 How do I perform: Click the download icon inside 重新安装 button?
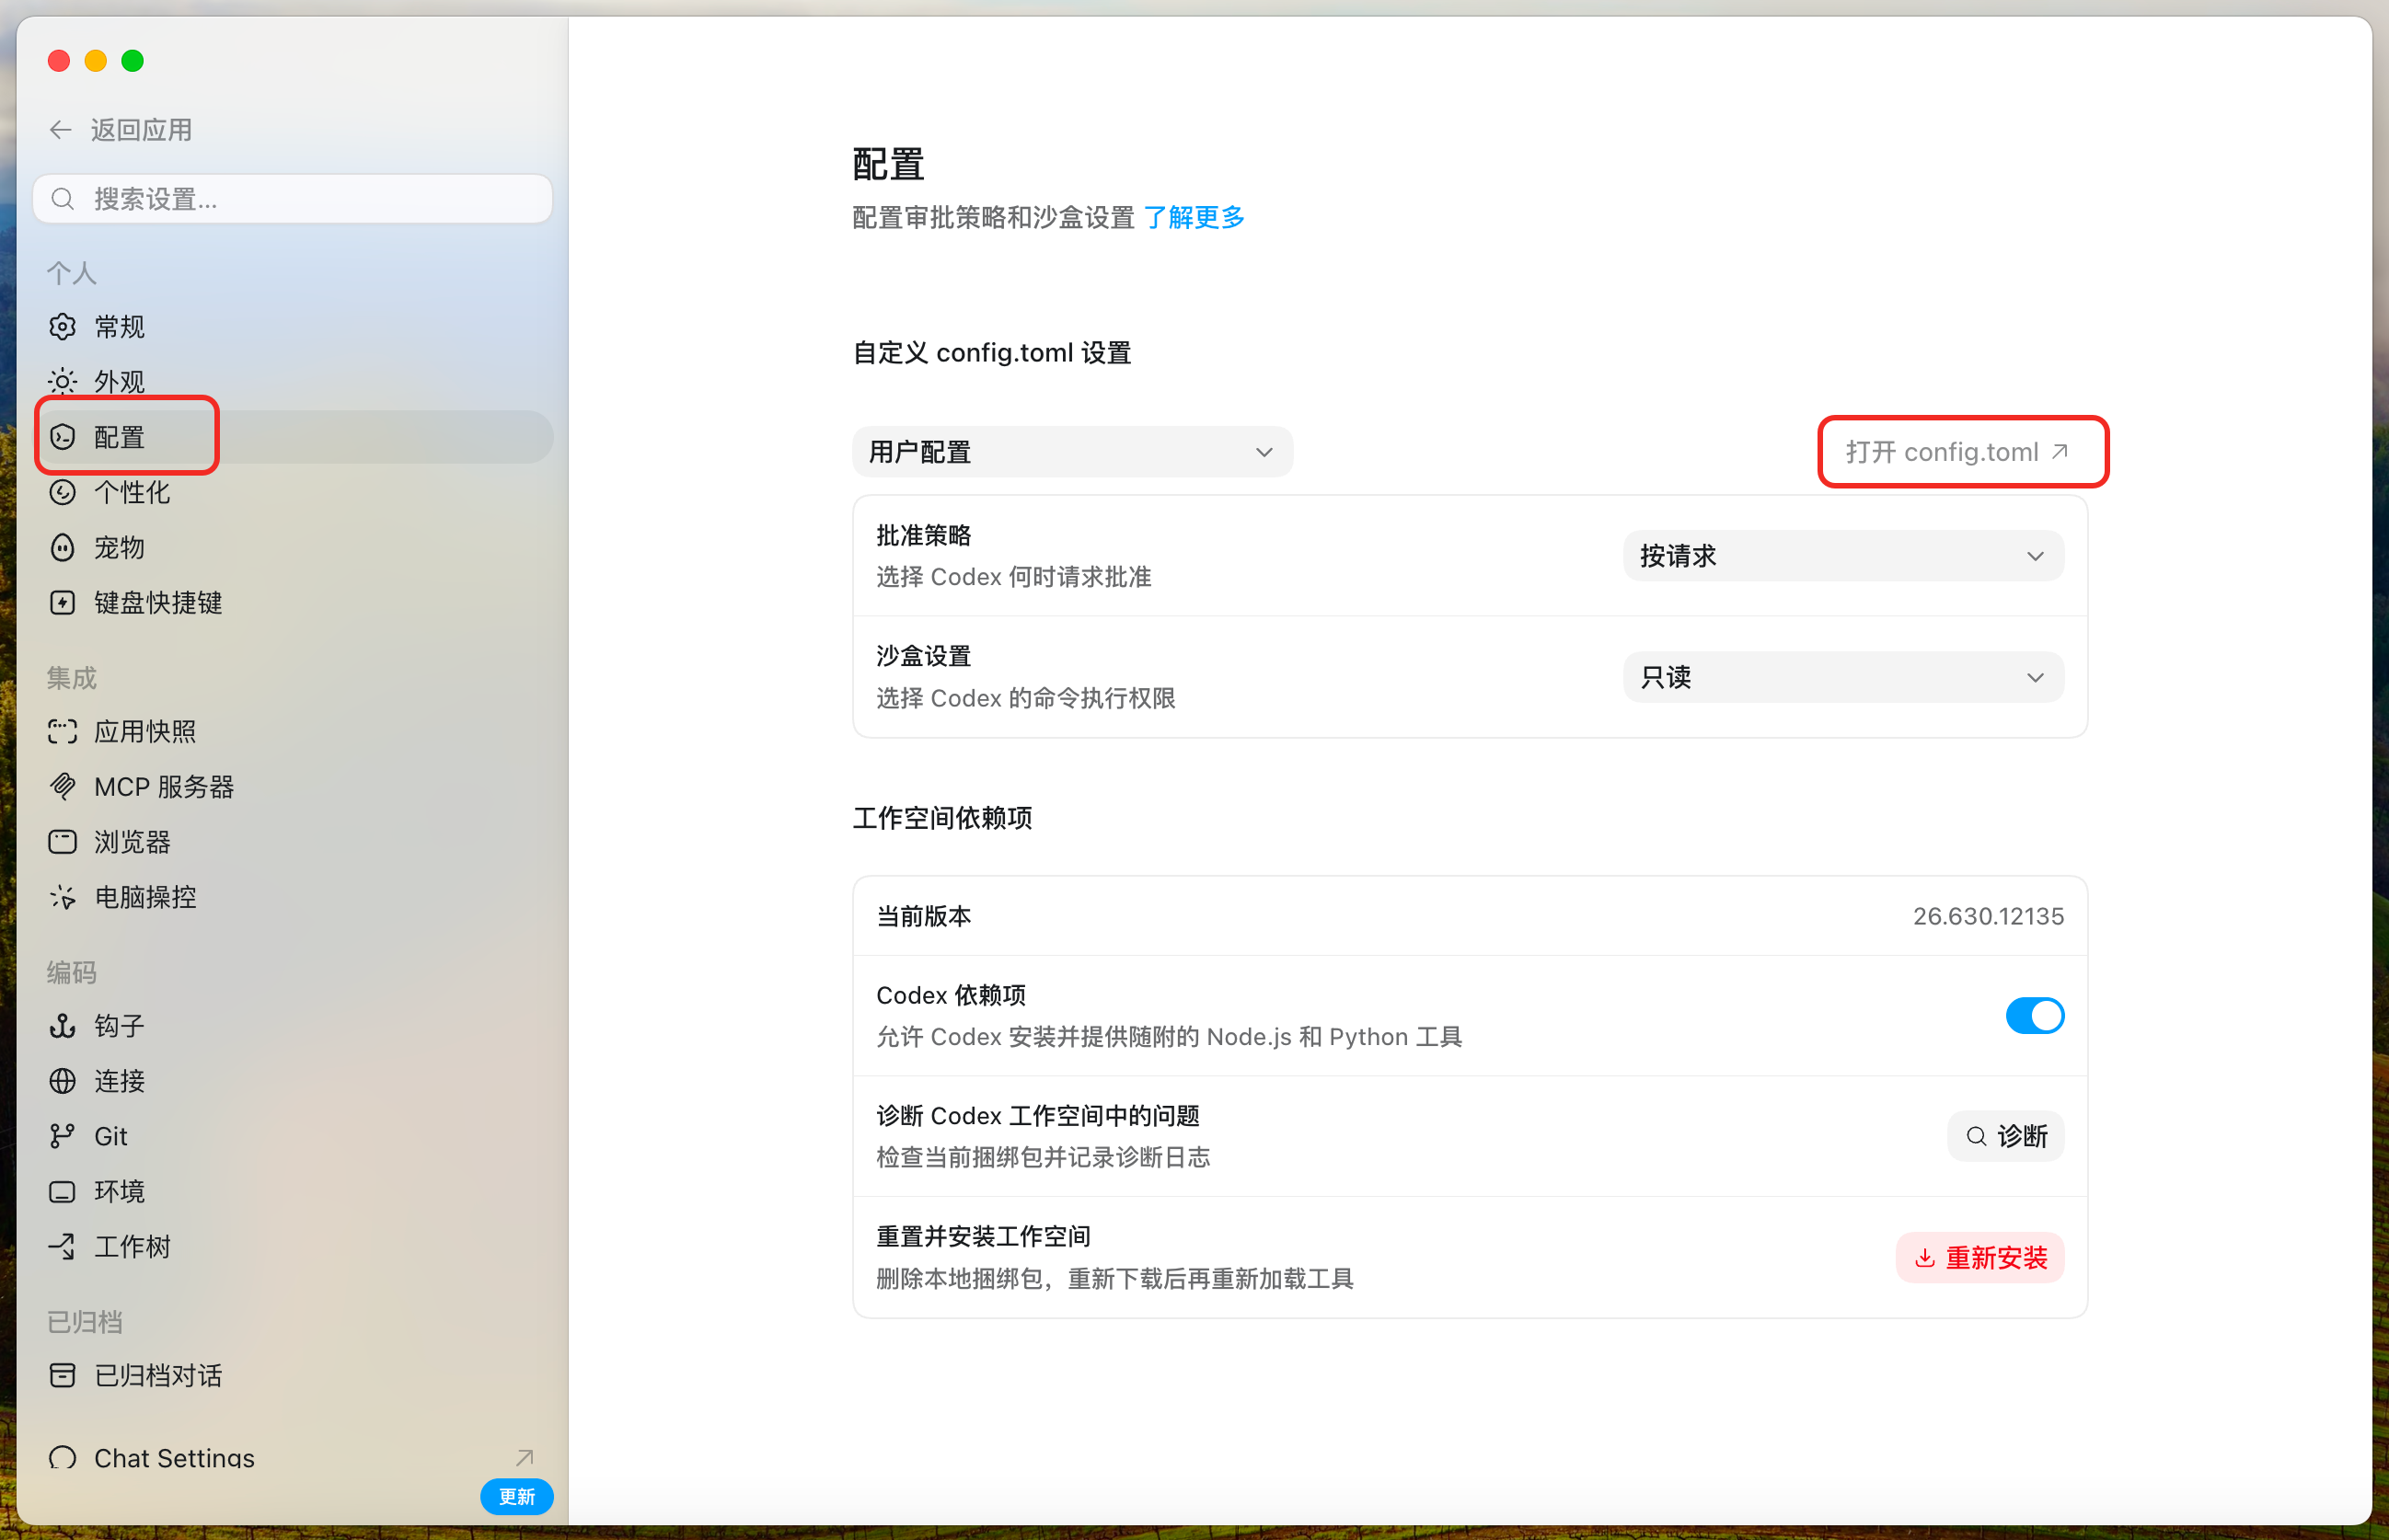click(x=1925, y=1258)
